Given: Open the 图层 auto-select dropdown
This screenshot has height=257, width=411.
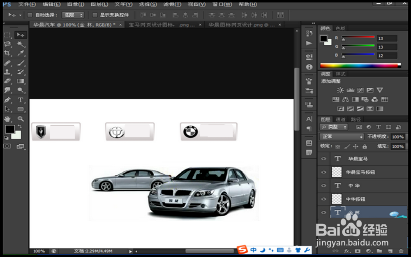Looking at the screenshot, I should pyautogui.click(x=73, y=15).
